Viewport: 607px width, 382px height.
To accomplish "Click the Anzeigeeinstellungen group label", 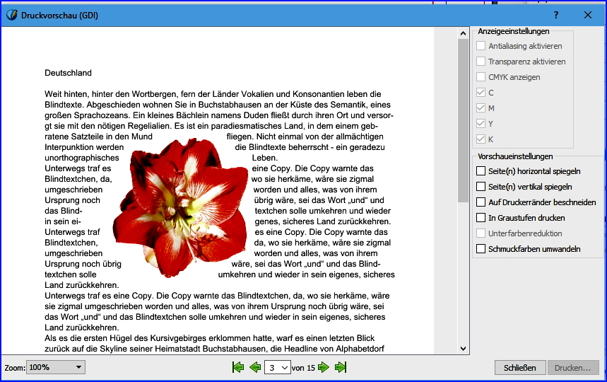I will pos(513,31).
